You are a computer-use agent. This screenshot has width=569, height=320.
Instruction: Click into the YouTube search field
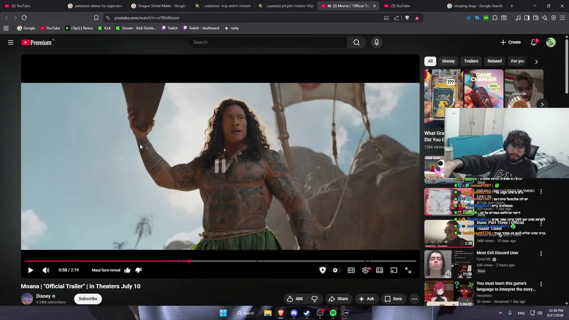click(268, 42)
